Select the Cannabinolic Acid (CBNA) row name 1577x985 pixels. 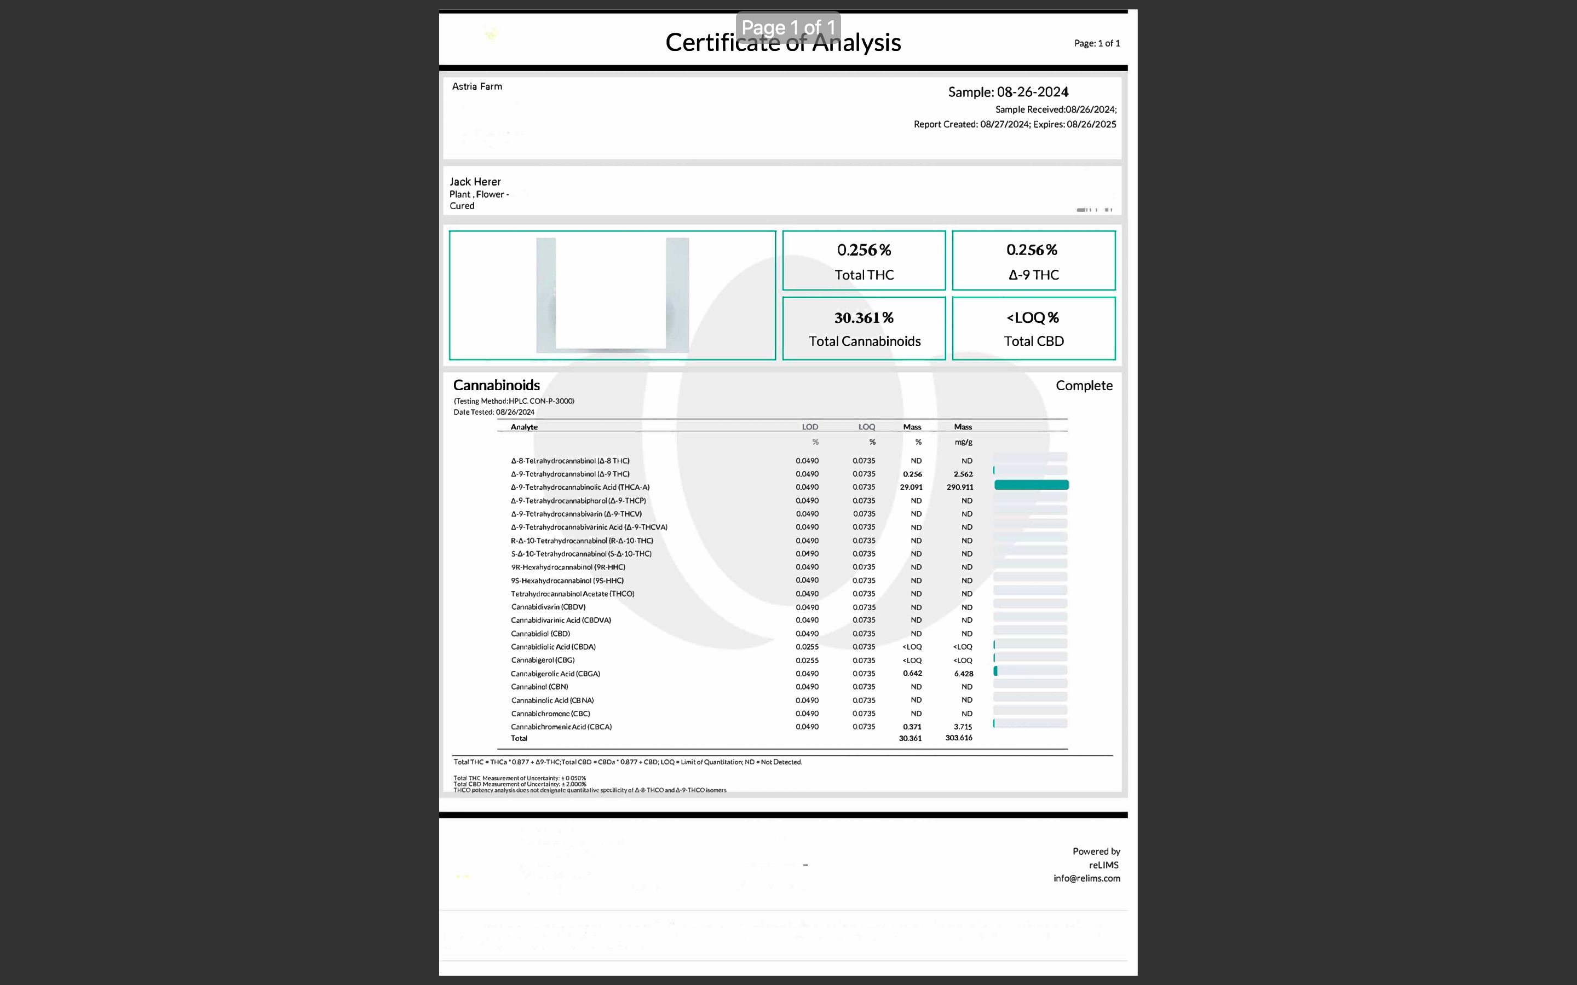552,700
